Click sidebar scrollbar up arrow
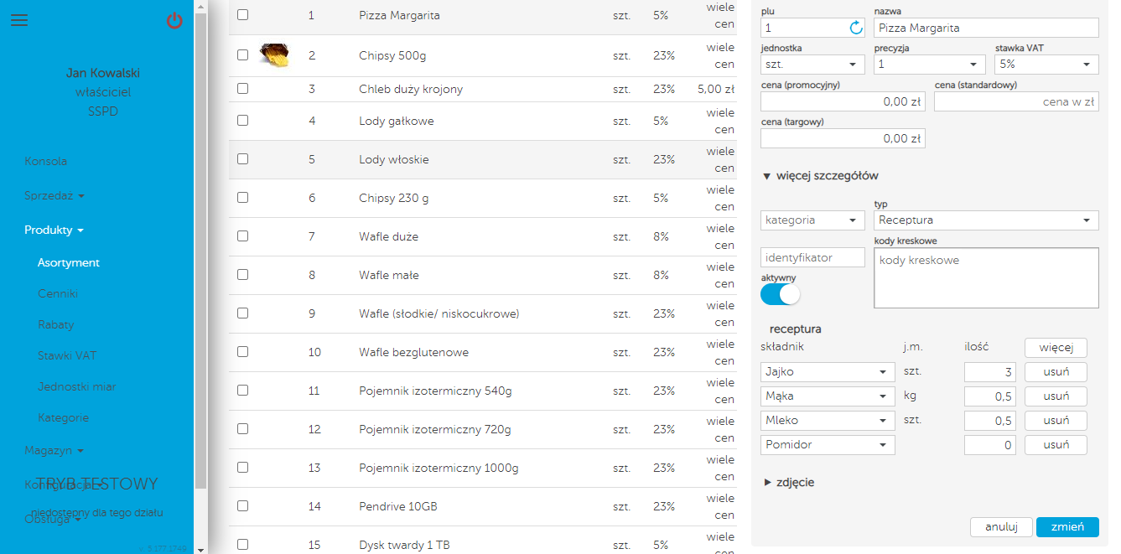1121x554 pixels. [x=200, y=5]
